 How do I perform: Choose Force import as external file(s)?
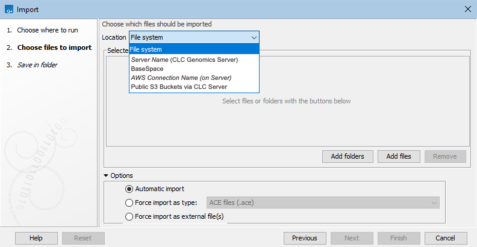click(129, 216)
